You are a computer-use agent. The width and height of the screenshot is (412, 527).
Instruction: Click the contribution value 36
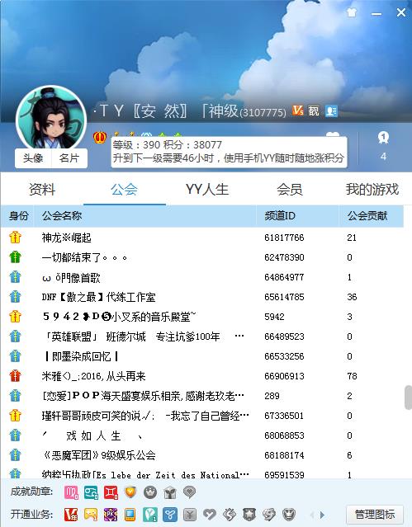[x=352, y=297]
